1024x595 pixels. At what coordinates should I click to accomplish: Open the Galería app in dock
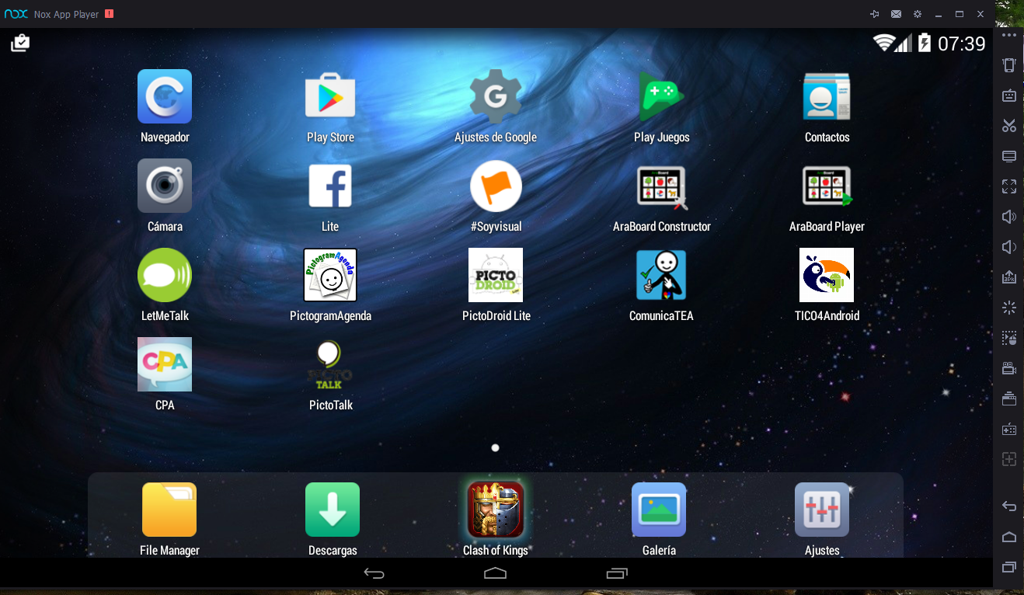pos(659,510)
